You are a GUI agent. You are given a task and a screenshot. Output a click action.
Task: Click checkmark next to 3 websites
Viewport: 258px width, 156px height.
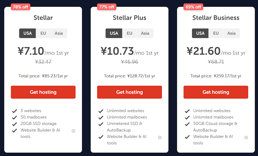(14, 111)
